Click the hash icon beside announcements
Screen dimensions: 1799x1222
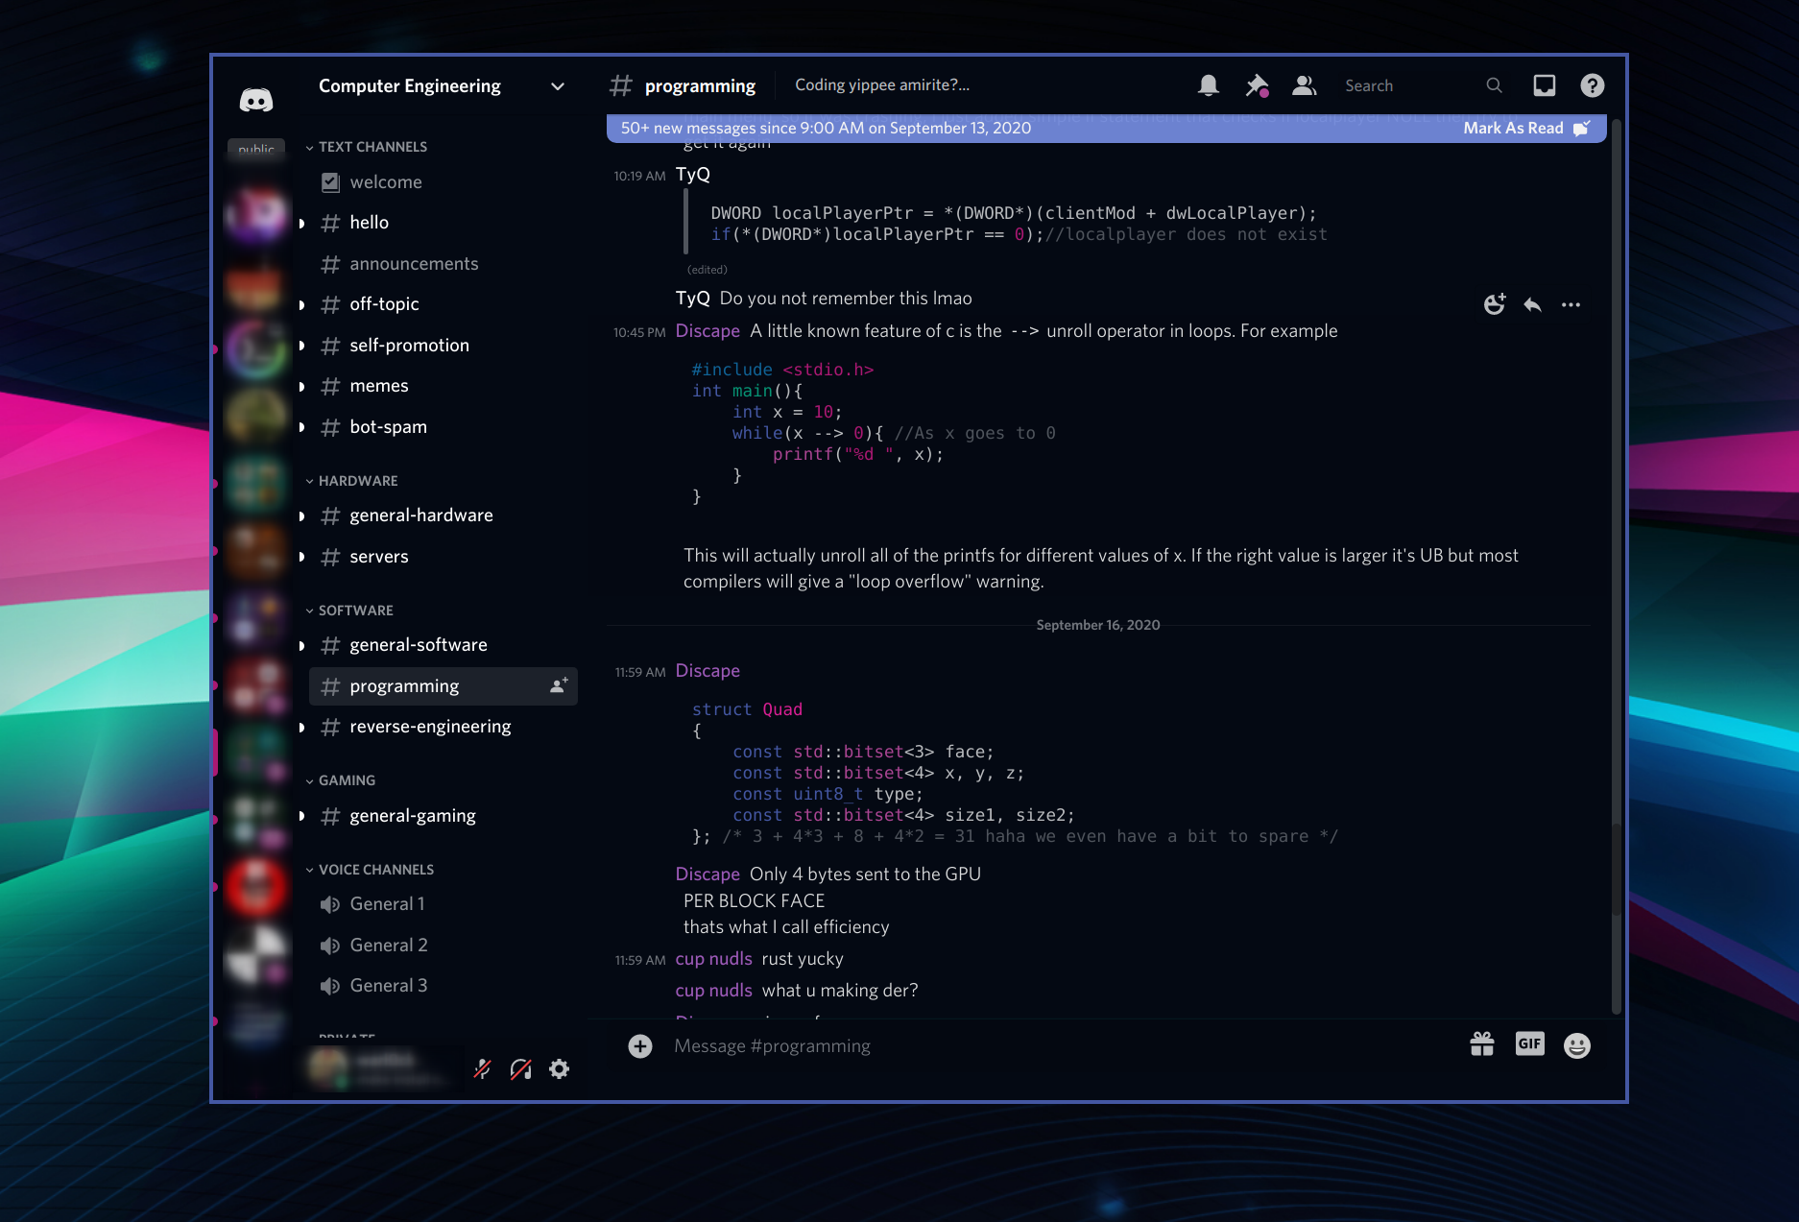(x=330, y=264)
